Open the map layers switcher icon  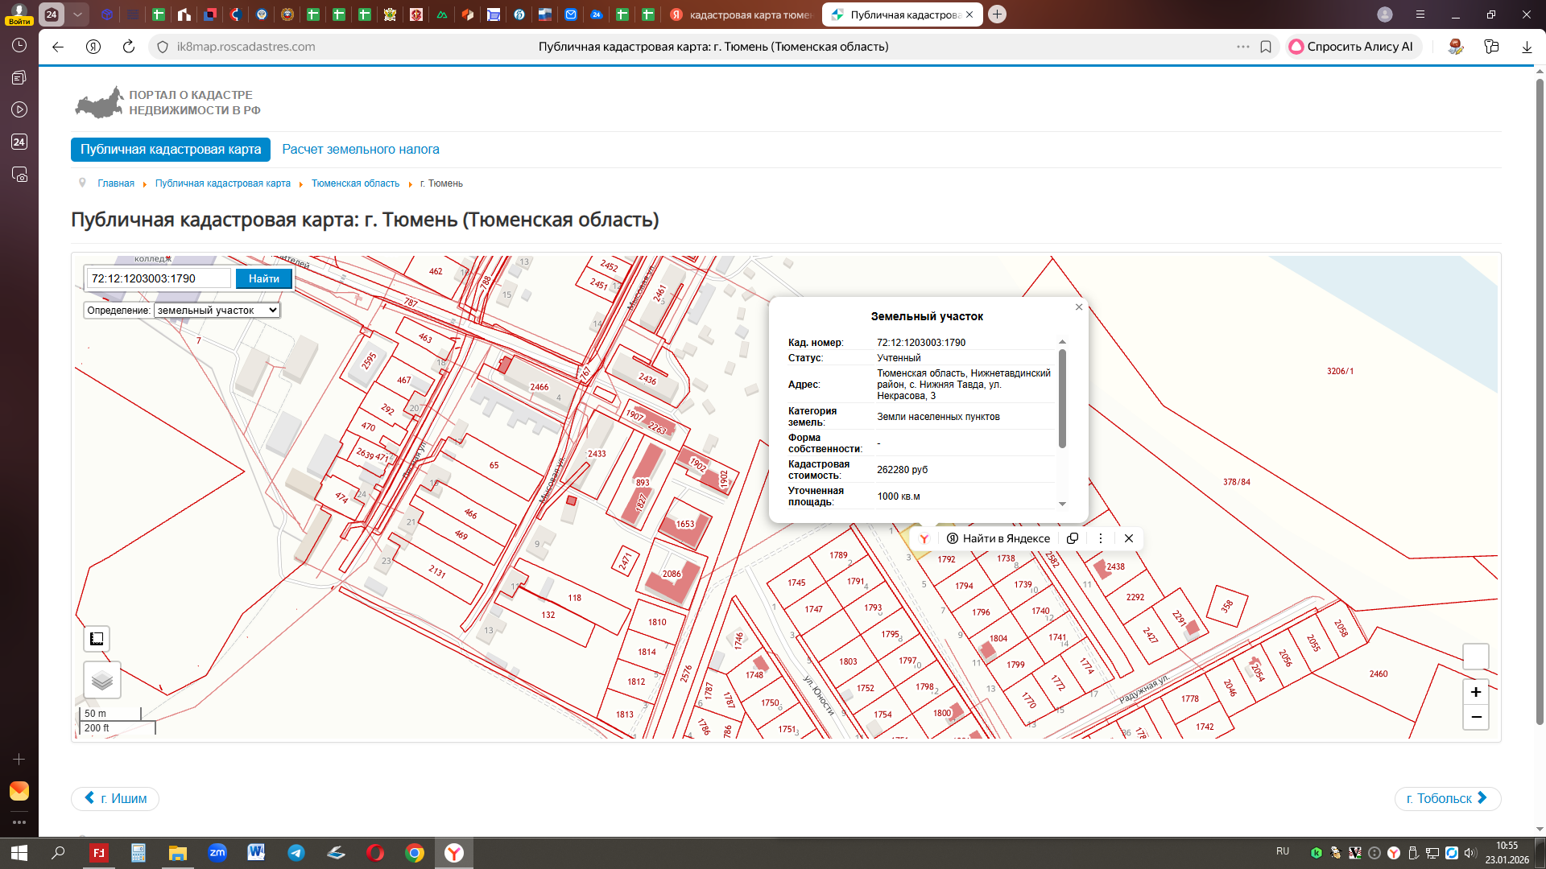(x=102, y=681)
